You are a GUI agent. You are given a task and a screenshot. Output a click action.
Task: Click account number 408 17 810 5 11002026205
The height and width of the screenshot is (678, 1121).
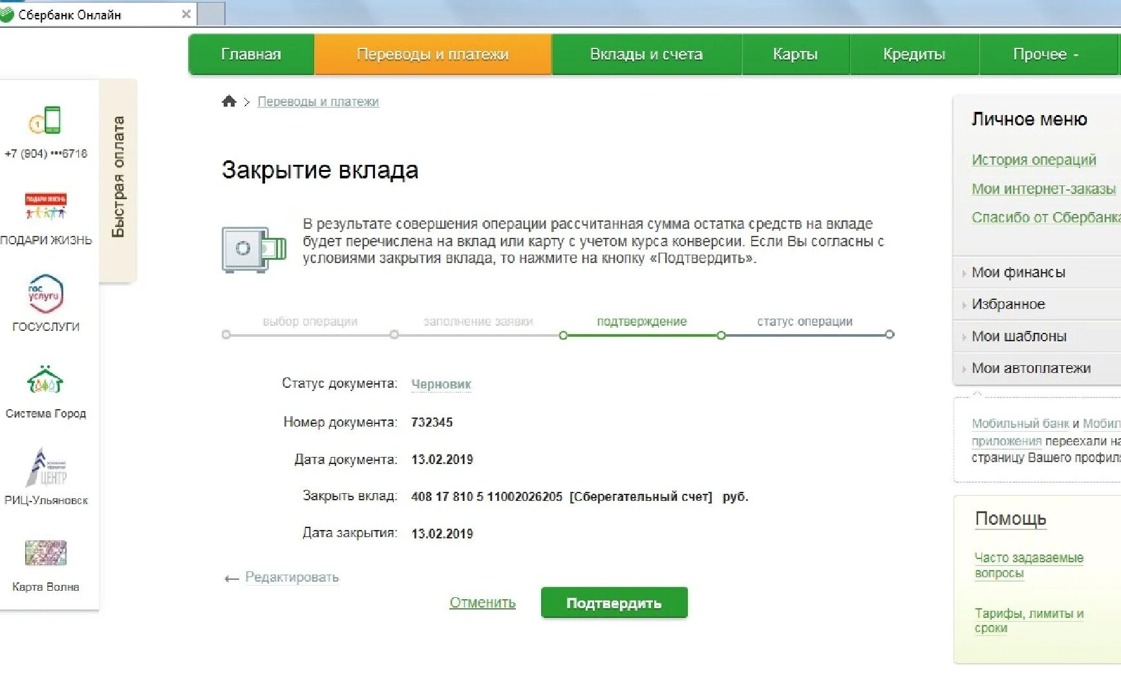(487, 496)
